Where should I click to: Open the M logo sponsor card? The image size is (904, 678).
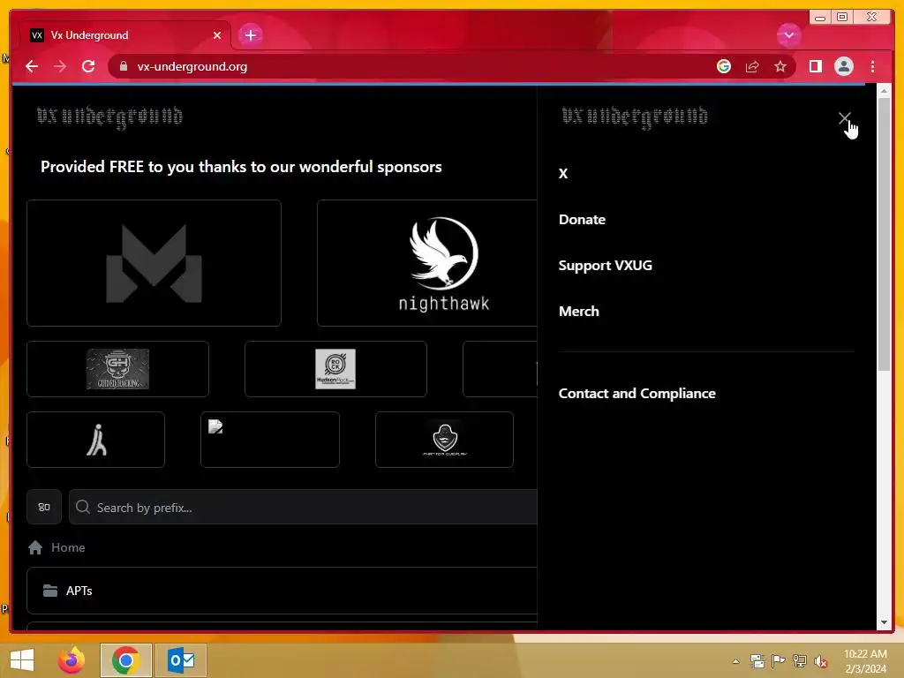point(154,263)
